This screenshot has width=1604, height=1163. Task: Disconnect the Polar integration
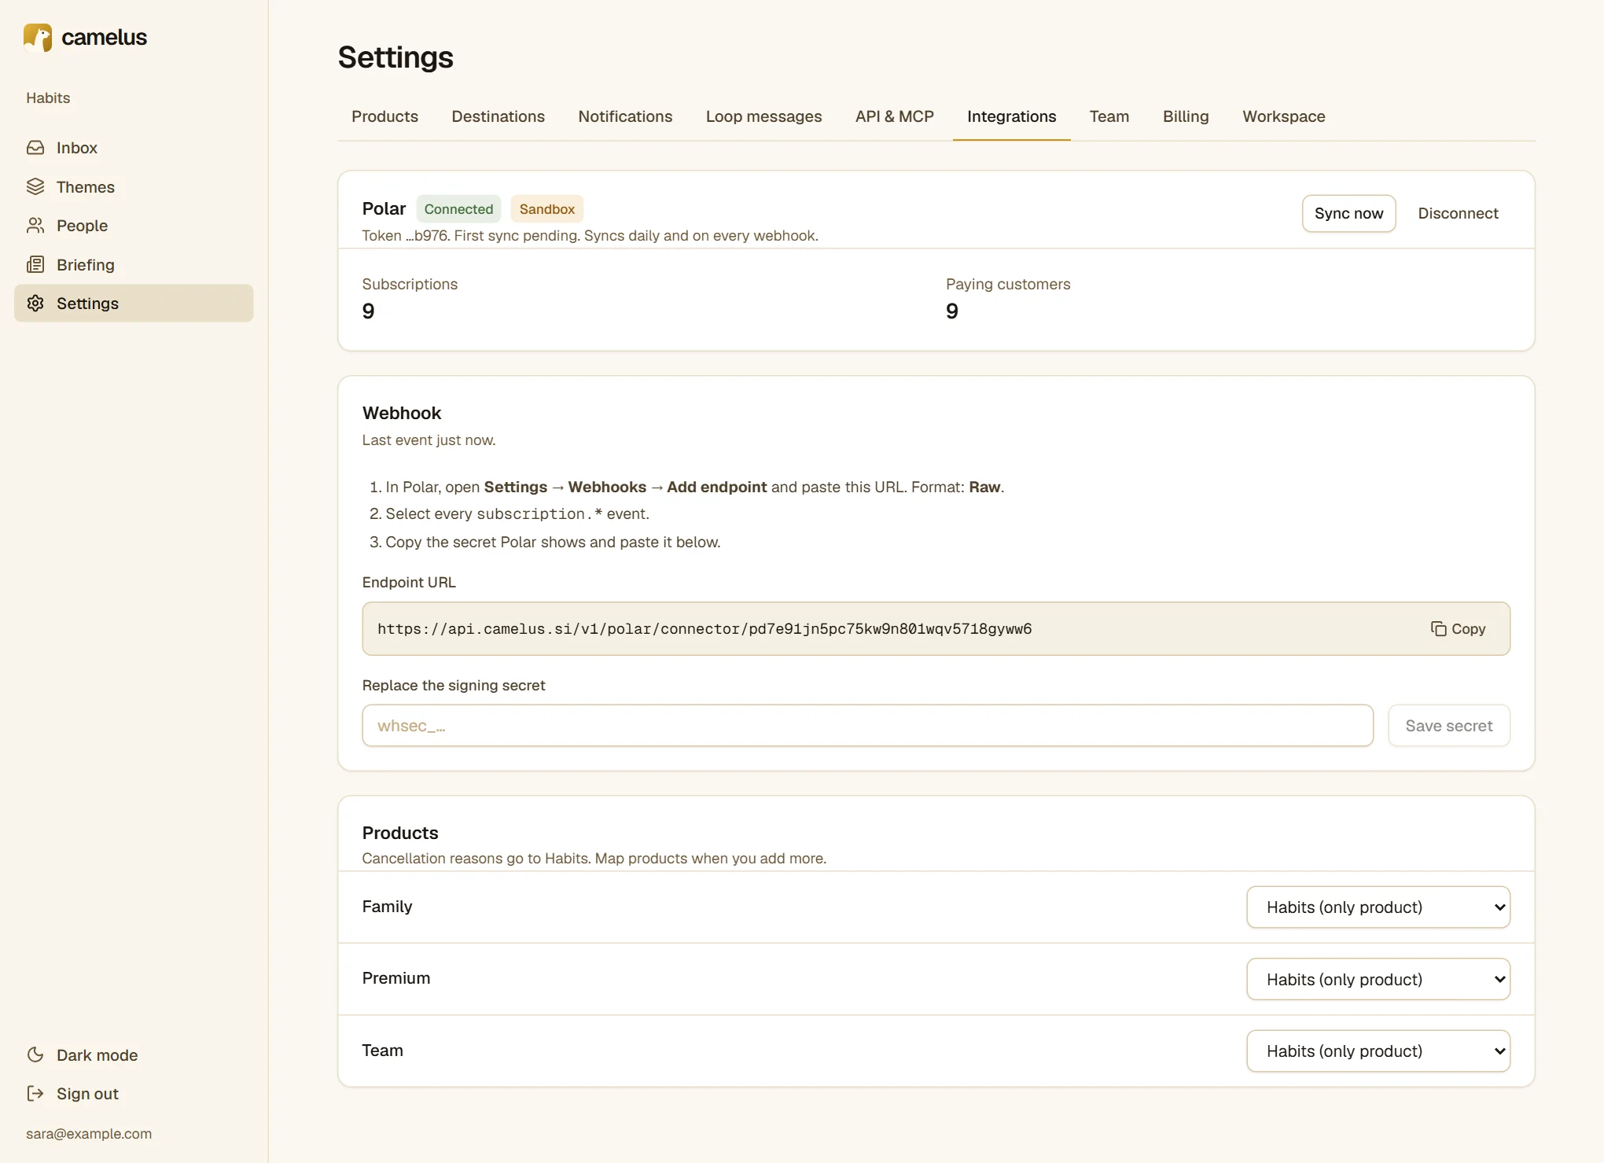tap(1458, 213)
